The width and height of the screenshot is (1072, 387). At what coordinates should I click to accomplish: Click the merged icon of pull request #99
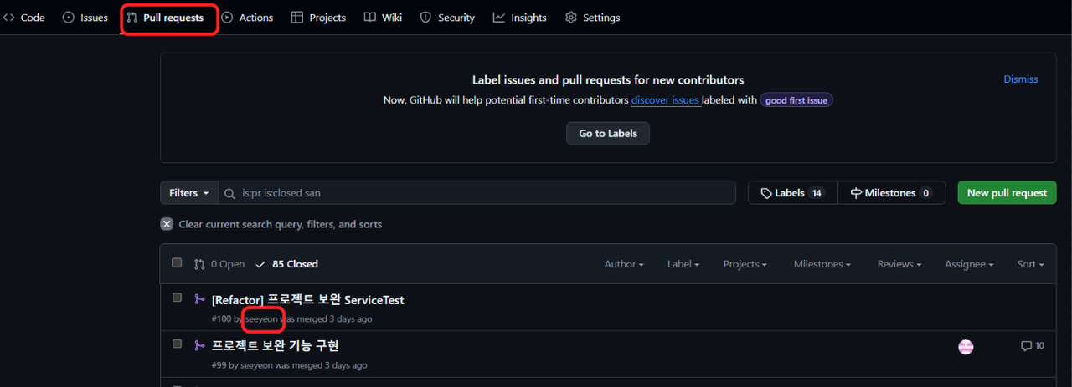tap(199, 344)
